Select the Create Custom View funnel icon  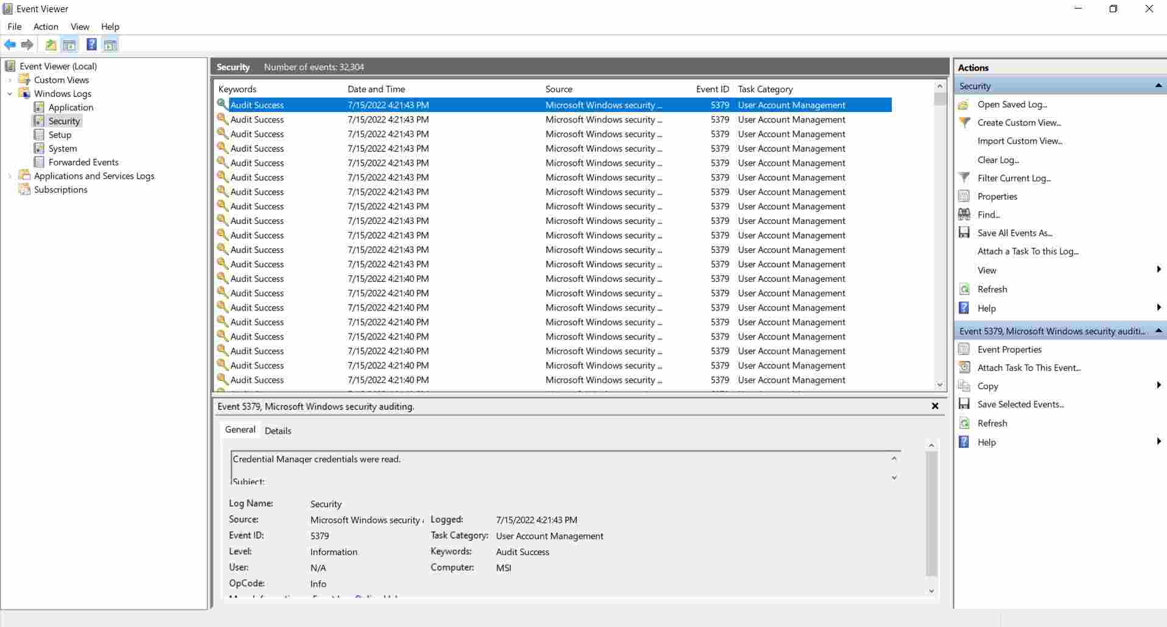pyautogui.click(x=964, y=122)
